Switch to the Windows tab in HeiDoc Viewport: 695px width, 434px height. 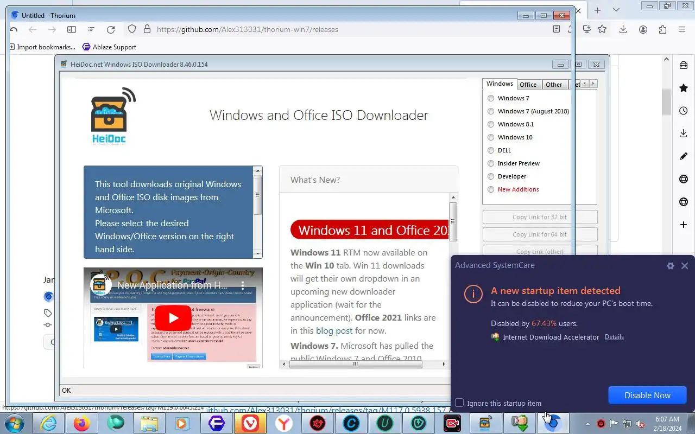coord(500,84)
